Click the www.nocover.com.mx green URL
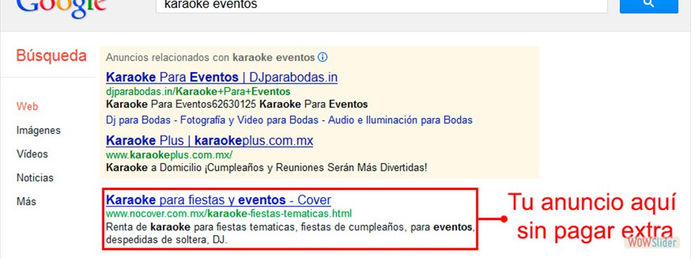Screen dimensions: 691x259 click(229, 214)
